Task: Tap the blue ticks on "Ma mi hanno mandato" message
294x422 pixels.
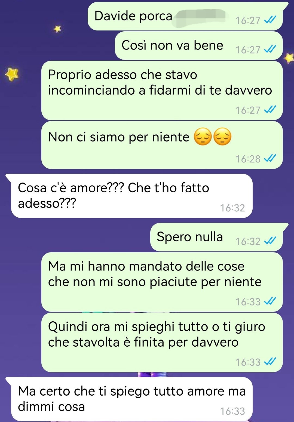Action: [270, 301]
